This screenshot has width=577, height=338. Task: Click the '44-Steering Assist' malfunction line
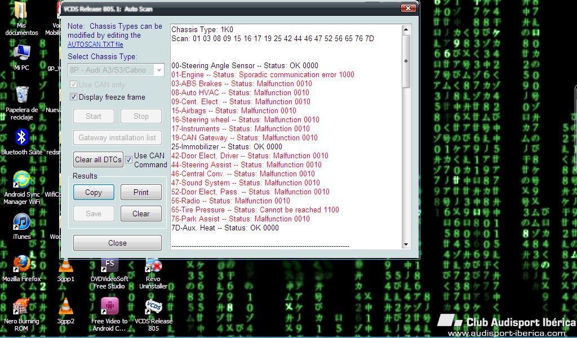point(247,164)
